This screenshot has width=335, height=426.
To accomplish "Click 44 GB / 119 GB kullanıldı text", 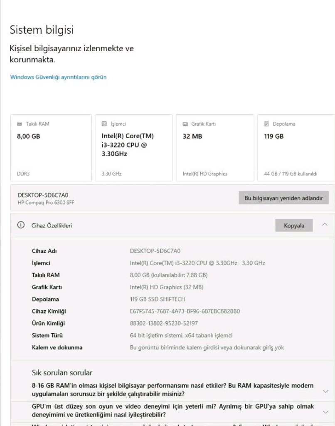I will 291,173.
